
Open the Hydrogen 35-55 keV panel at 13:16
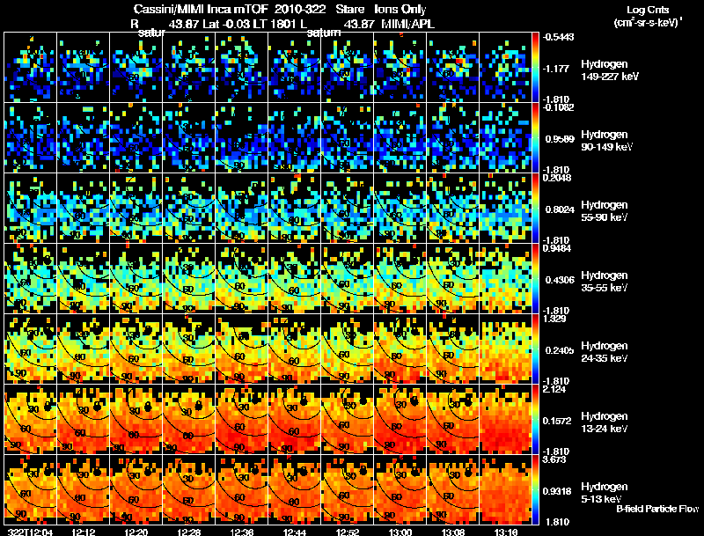(505, 279)
